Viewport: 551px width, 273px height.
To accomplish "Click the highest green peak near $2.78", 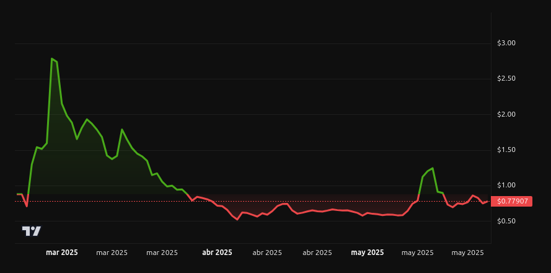I will [x=52, y=59].
